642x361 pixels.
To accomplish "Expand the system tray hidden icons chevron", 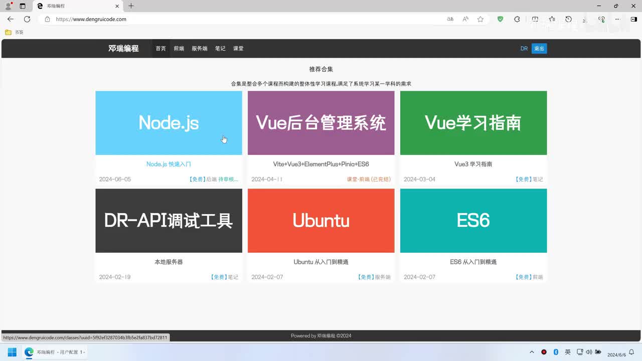I will pyautogui.click(x=532, y=352).
